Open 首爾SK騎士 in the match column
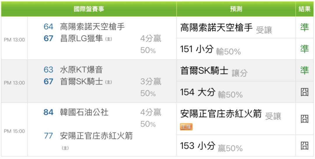This screenshot has width=315, height=159. tap(82, 82)
